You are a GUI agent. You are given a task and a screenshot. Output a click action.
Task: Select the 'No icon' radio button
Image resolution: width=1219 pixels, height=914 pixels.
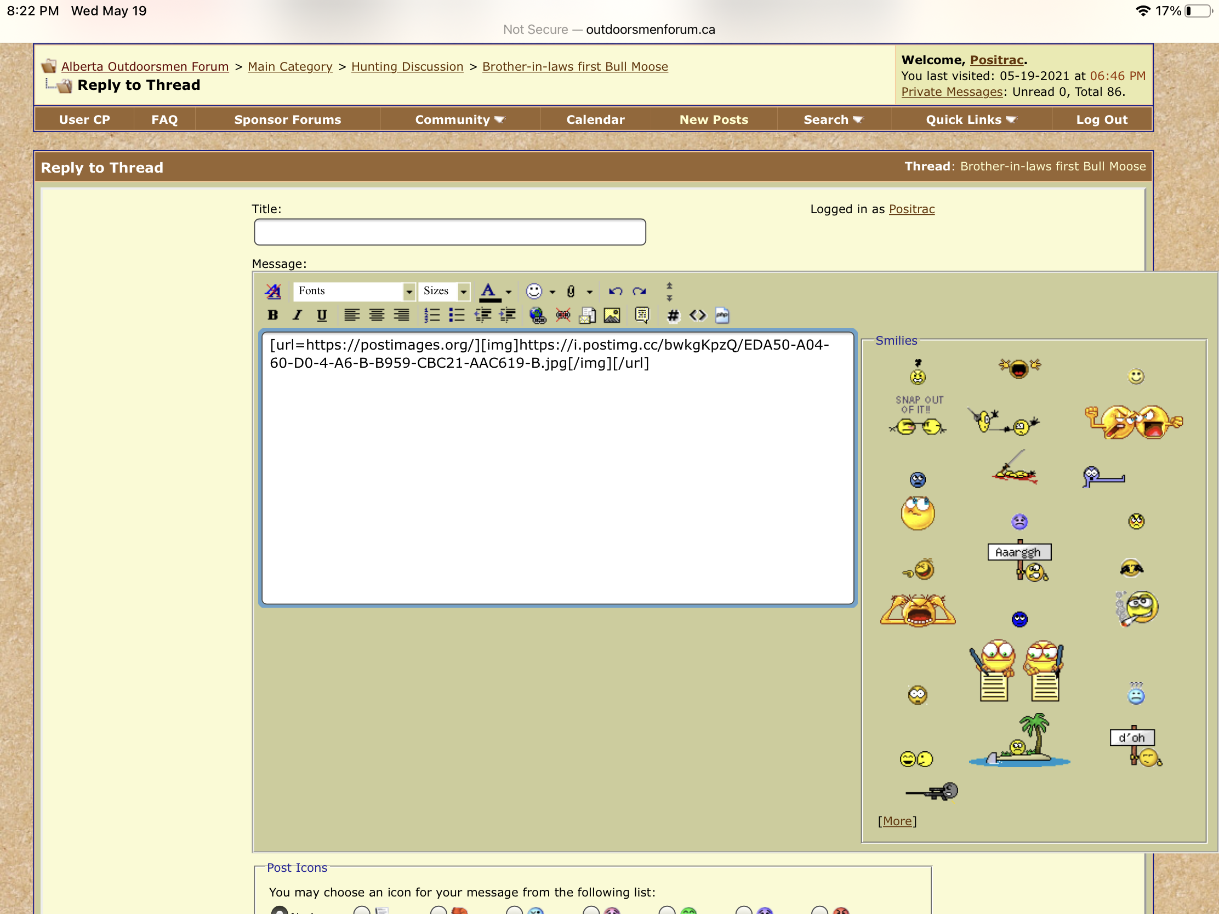click(x=280, y=911)
